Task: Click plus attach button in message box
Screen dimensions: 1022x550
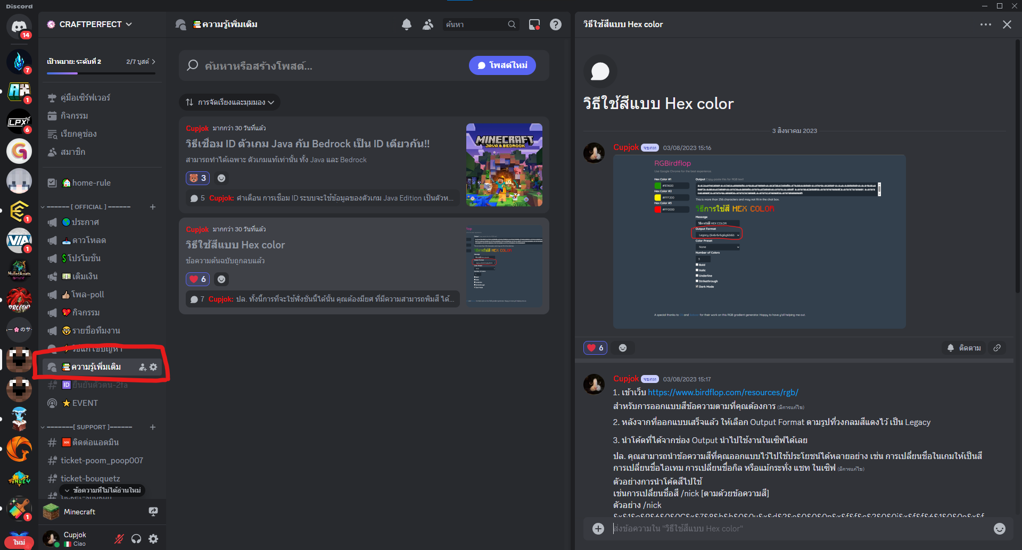Action: click(x=598, y=529)
